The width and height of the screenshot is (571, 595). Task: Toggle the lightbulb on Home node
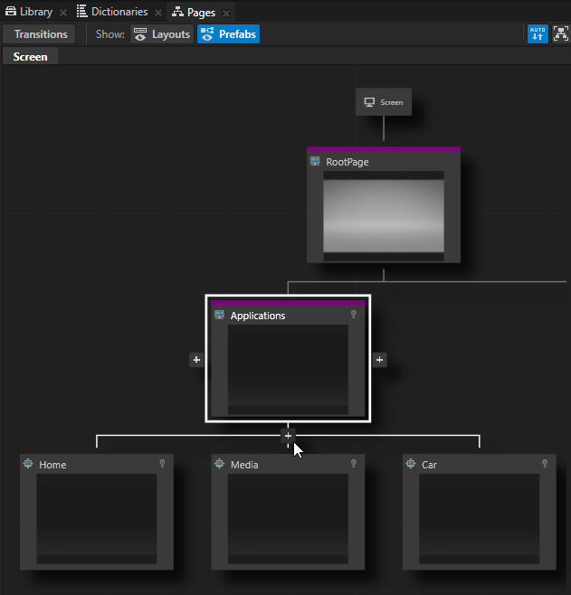point(162,464)
